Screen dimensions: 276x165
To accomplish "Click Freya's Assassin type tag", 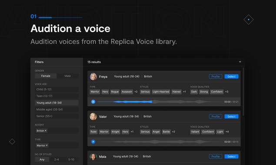I will 127,92.
